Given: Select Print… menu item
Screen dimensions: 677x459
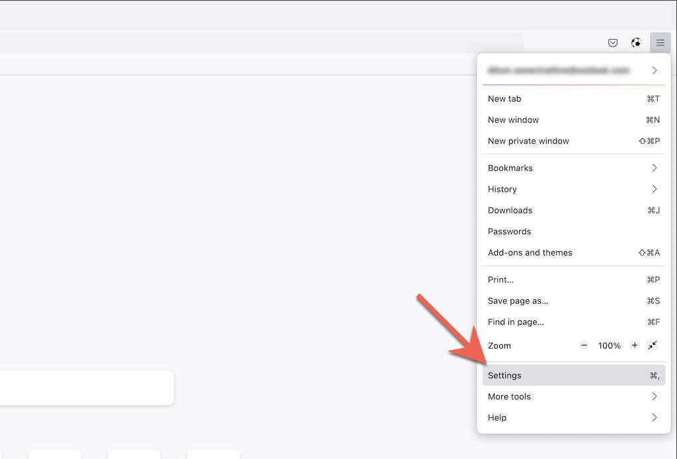Looking at the screenshot, I should pyautogui.click(x=573, y=279).
